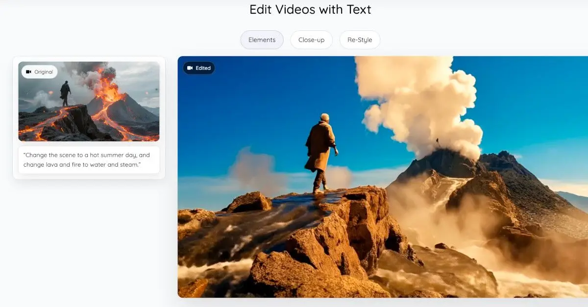
Task: Open the Re-Style tab
Action: (360, 40)
